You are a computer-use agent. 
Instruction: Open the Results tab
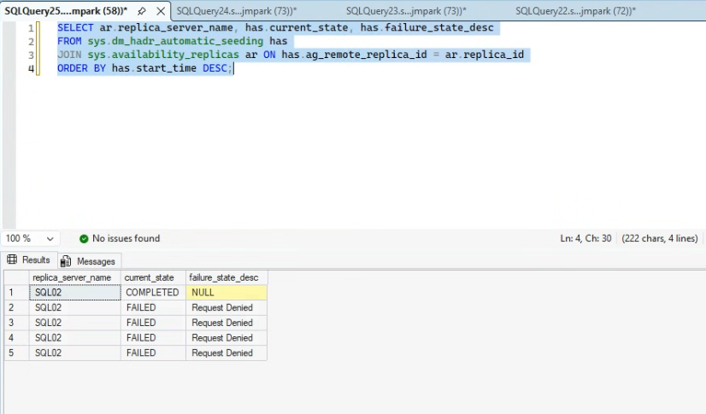click(29, 260)
